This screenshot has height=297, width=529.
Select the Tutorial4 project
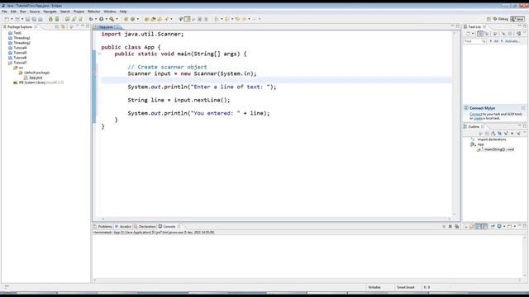click(x=20, y=48)
